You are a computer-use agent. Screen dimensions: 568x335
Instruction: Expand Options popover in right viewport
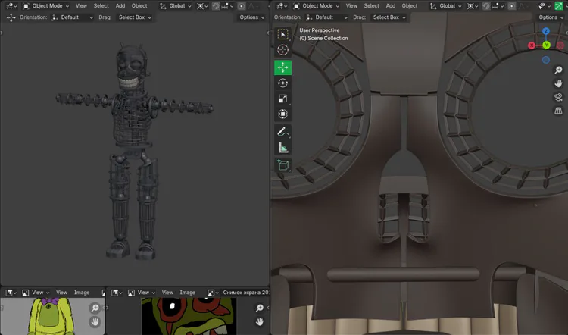pyautogui.click(x=551, y=17)
